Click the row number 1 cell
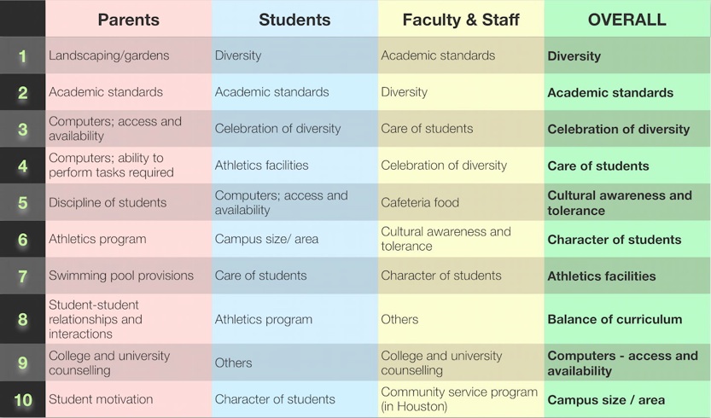 tap(23, 56)
